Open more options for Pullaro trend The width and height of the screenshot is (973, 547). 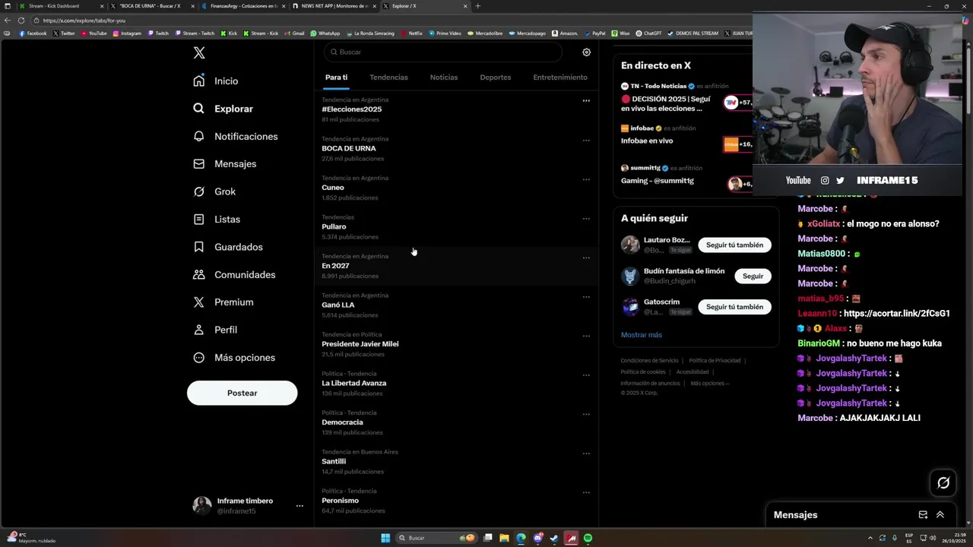pyautogui.click(x=586, y=218)
